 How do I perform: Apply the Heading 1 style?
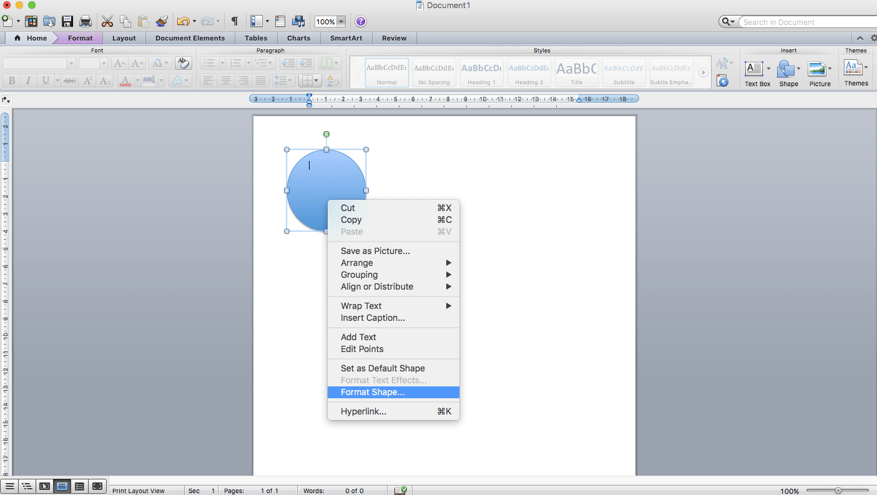(481, 72)
